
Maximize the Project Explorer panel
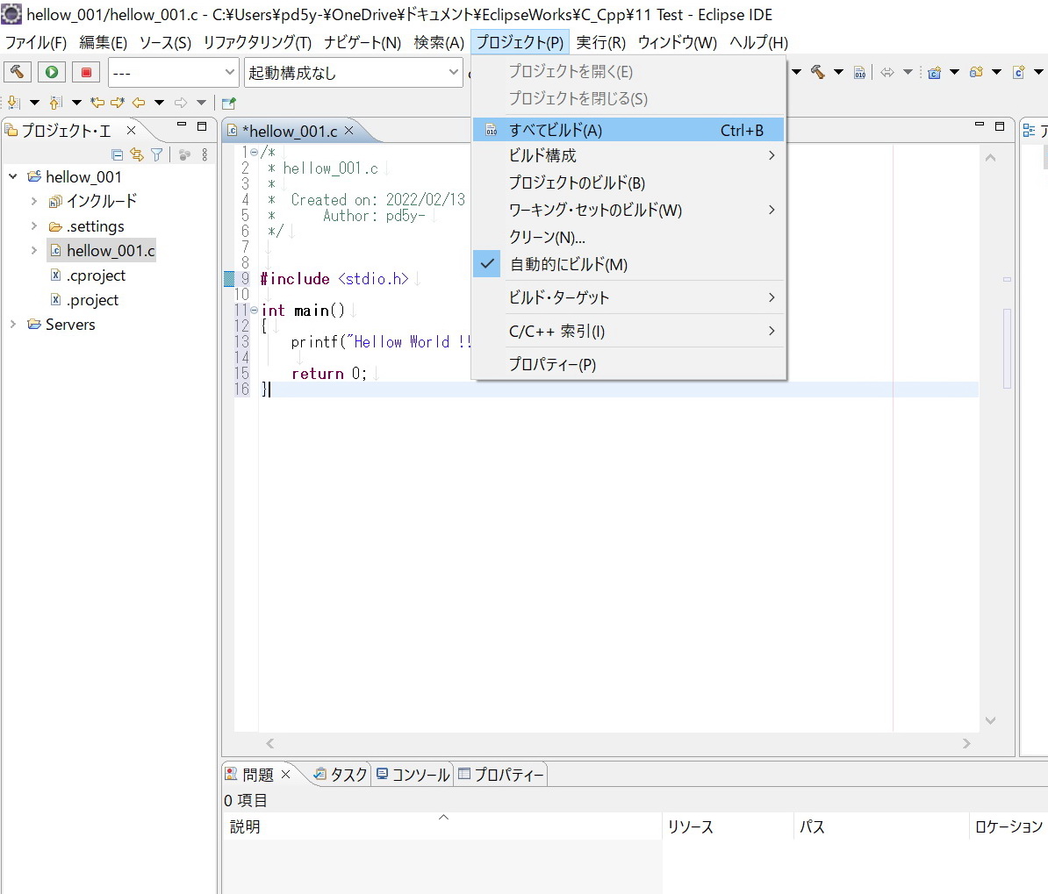202,126
